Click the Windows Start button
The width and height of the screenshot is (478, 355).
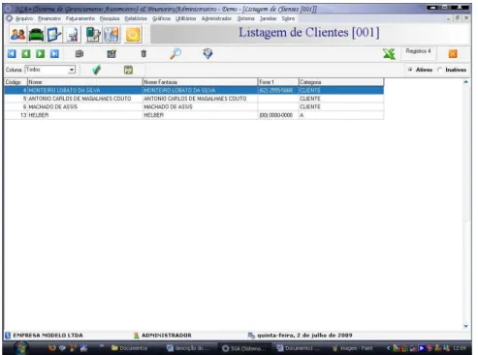click(21, 348)
